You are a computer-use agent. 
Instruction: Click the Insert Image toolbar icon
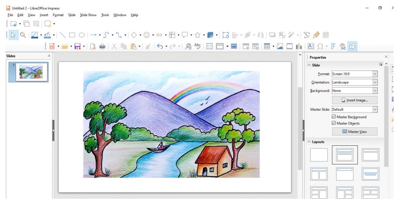(280, 46)
